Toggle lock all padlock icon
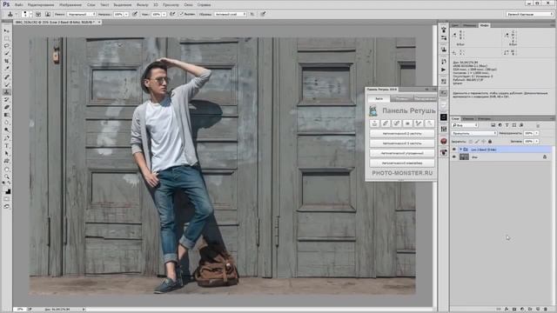The image size is (557, 313). tap(490, 141)
